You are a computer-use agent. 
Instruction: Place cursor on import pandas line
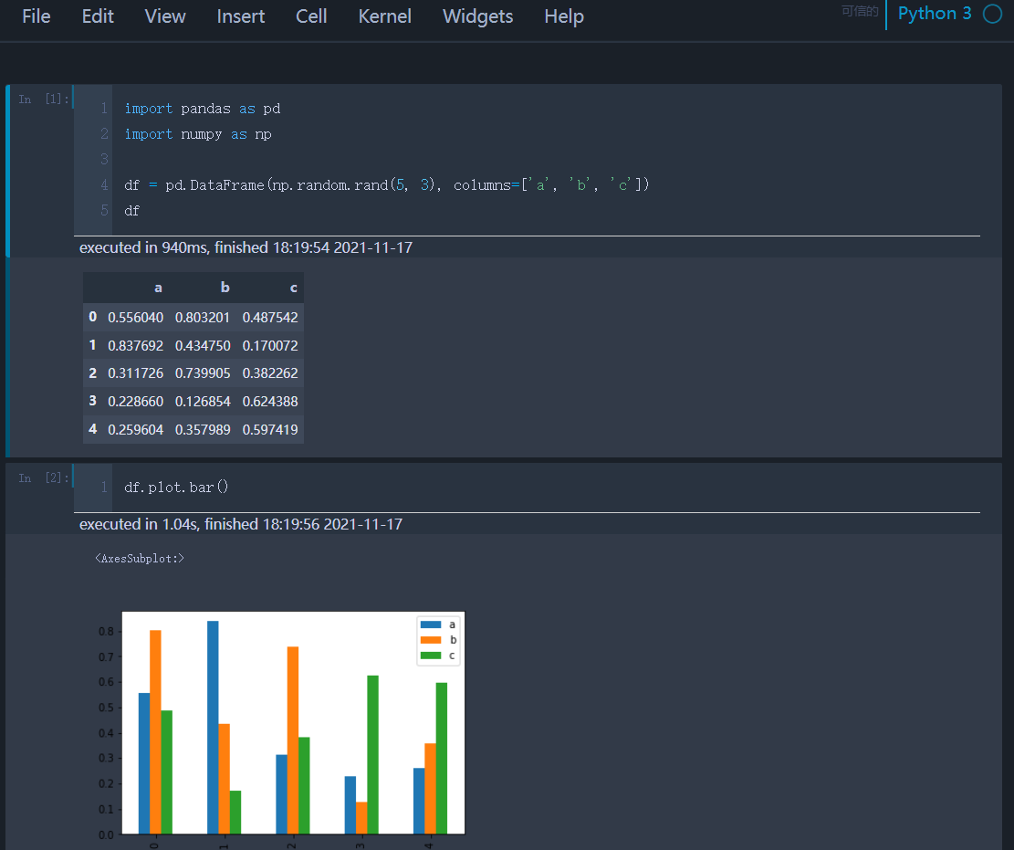click(x=203, y=109)
